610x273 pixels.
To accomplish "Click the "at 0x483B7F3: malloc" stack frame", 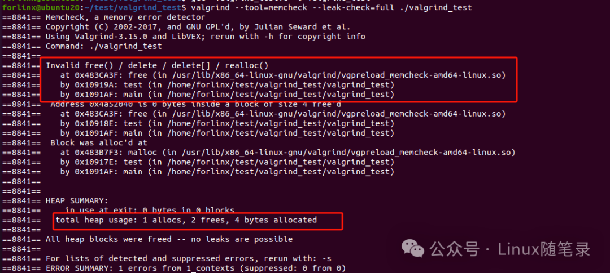I will click(287, 152).
